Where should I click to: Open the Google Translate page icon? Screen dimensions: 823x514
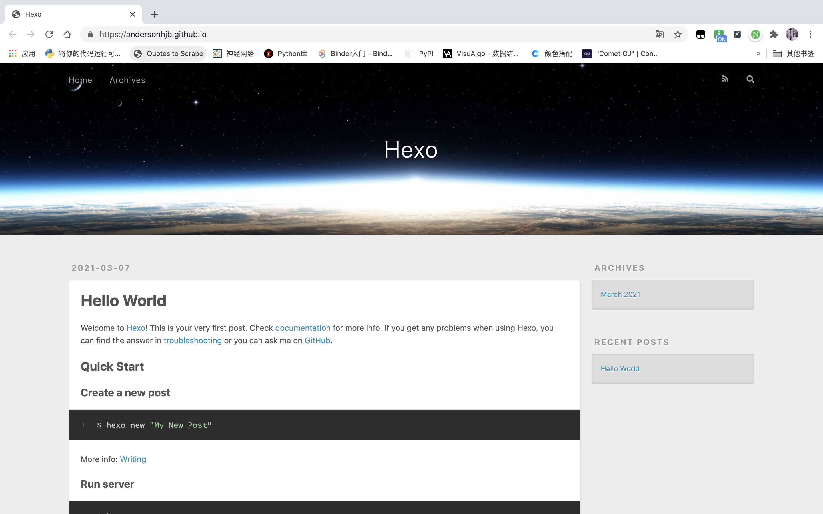coord(659,34)
